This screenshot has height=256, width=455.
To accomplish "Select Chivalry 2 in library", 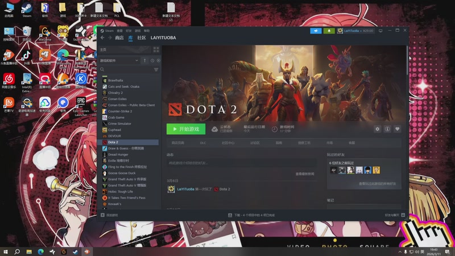I will pyautogui.click(x=115, y=93).
